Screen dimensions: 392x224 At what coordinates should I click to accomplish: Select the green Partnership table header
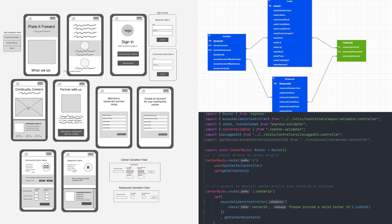tap(351, 42)
